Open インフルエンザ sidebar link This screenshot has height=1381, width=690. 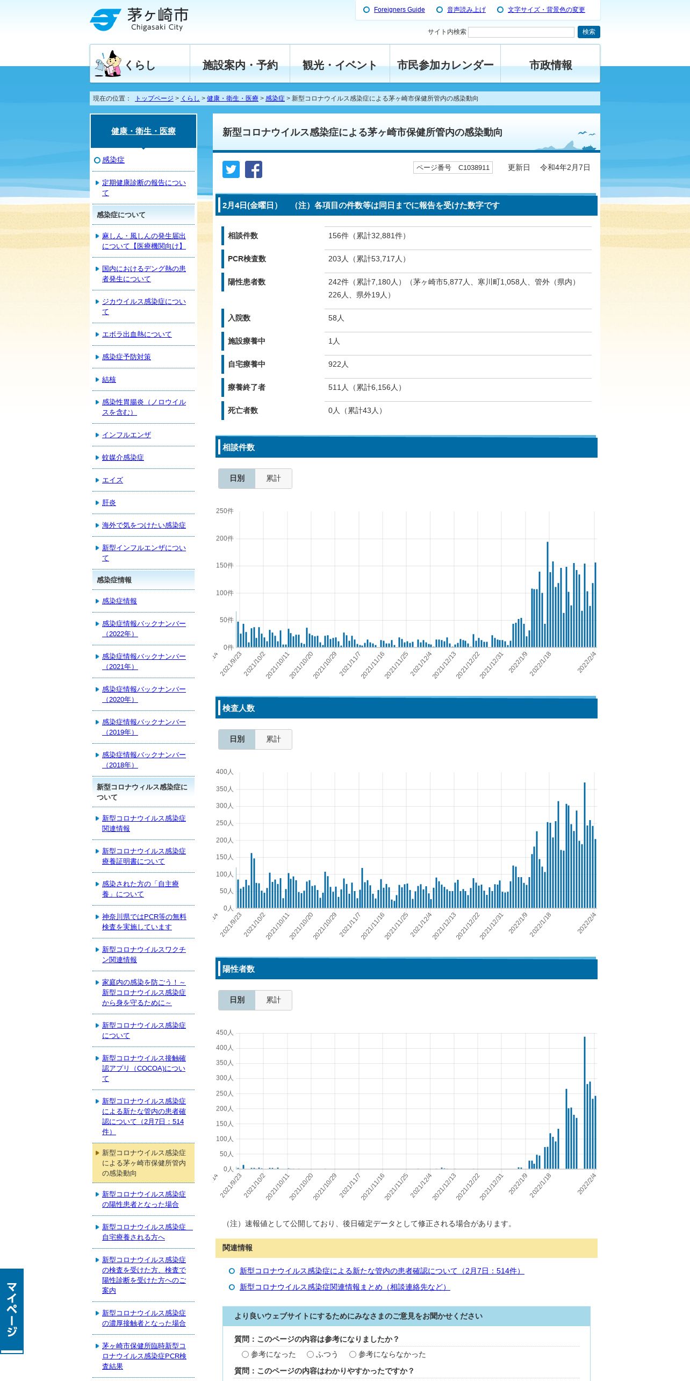click(126, 435)
